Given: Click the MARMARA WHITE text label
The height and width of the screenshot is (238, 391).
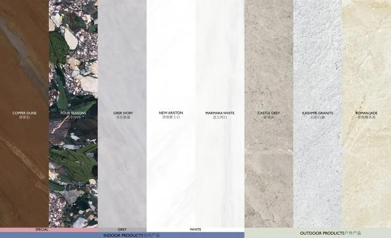Looking at the screenshot, I should (220, 113).
